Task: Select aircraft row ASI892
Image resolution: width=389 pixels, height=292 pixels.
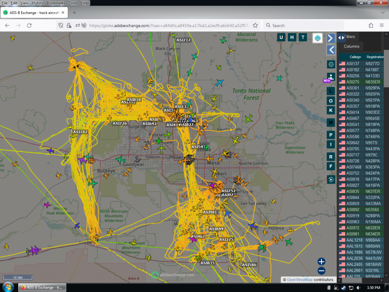Action: coord(361,209)
